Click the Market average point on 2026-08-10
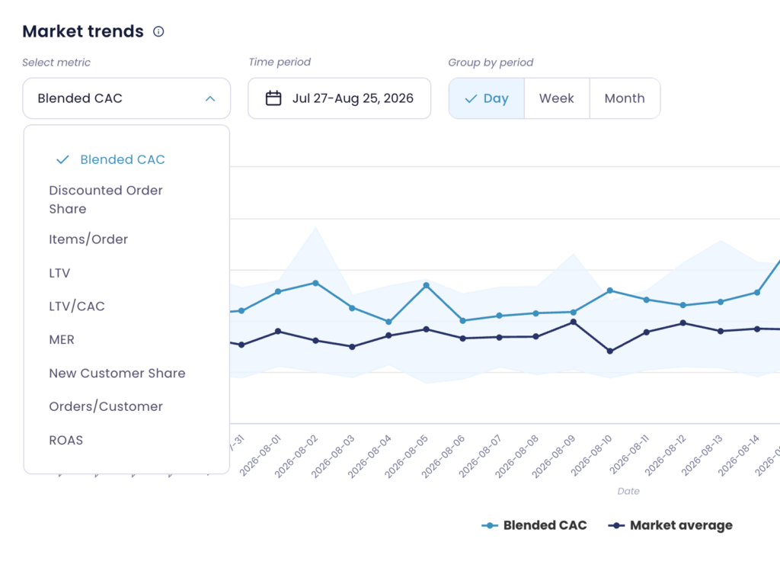This screenshot has height=568, width=780. click(610, 351)
